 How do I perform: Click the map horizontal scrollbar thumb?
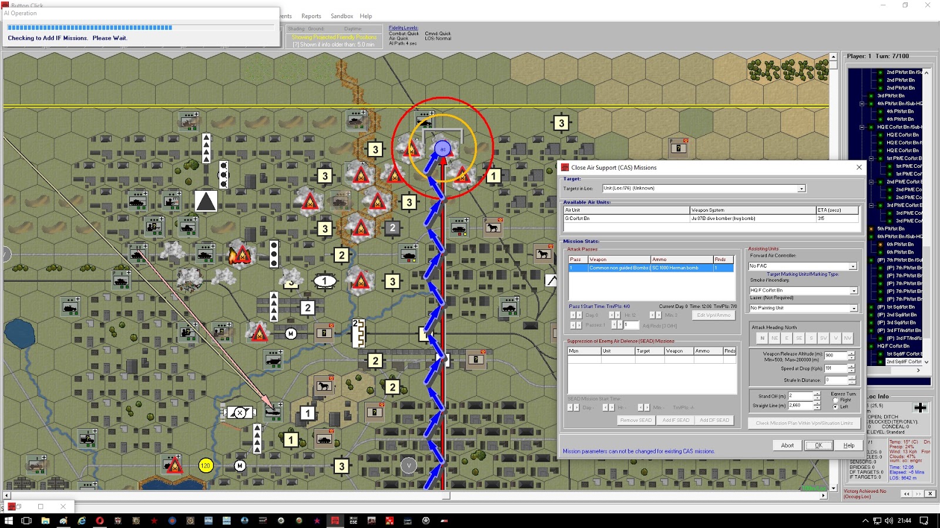pyautogui.click(x=446, y=496)
